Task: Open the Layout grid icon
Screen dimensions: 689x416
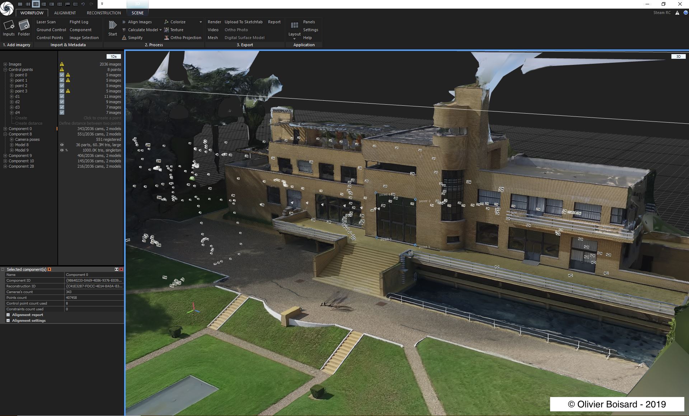Action: pos(295,25)
